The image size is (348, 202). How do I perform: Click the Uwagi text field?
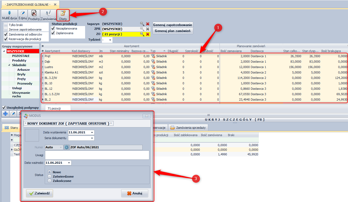(97, 155)
